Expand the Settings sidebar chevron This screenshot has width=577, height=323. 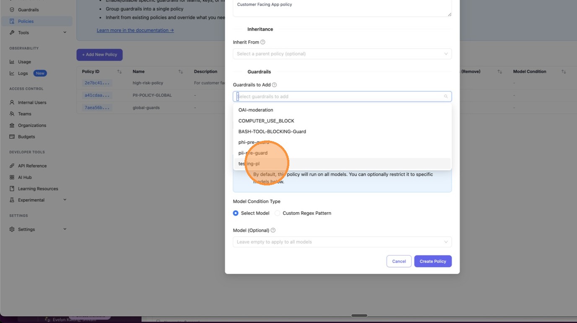[65, 229]
